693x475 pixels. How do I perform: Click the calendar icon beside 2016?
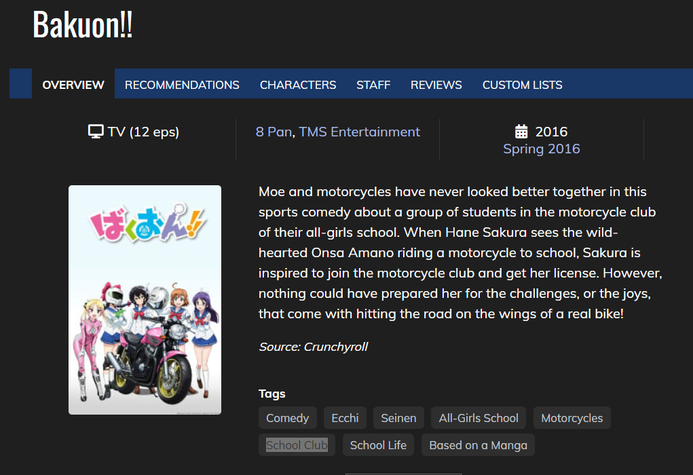[x=521, y=131]
